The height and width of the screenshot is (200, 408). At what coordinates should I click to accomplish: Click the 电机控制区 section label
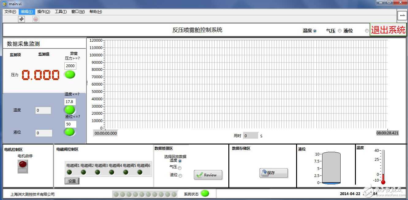pyautogui.click(x=13, y=149)
